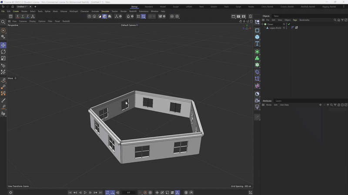Open the Render menu
348x195 pixels.
(124, 11)
